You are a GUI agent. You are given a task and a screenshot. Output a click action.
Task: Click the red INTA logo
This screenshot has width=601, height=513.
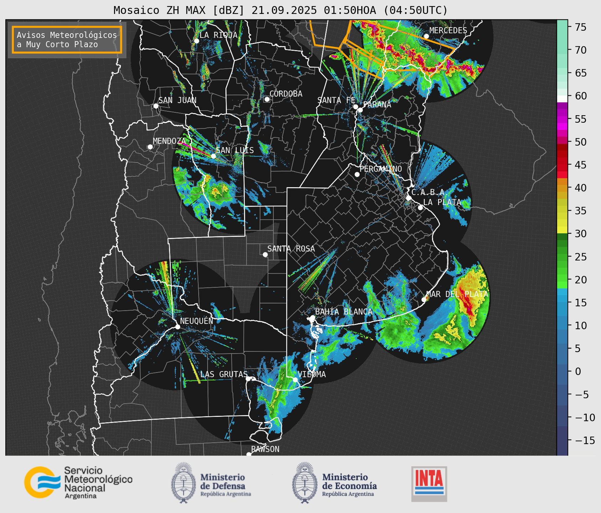click(429, 484)
